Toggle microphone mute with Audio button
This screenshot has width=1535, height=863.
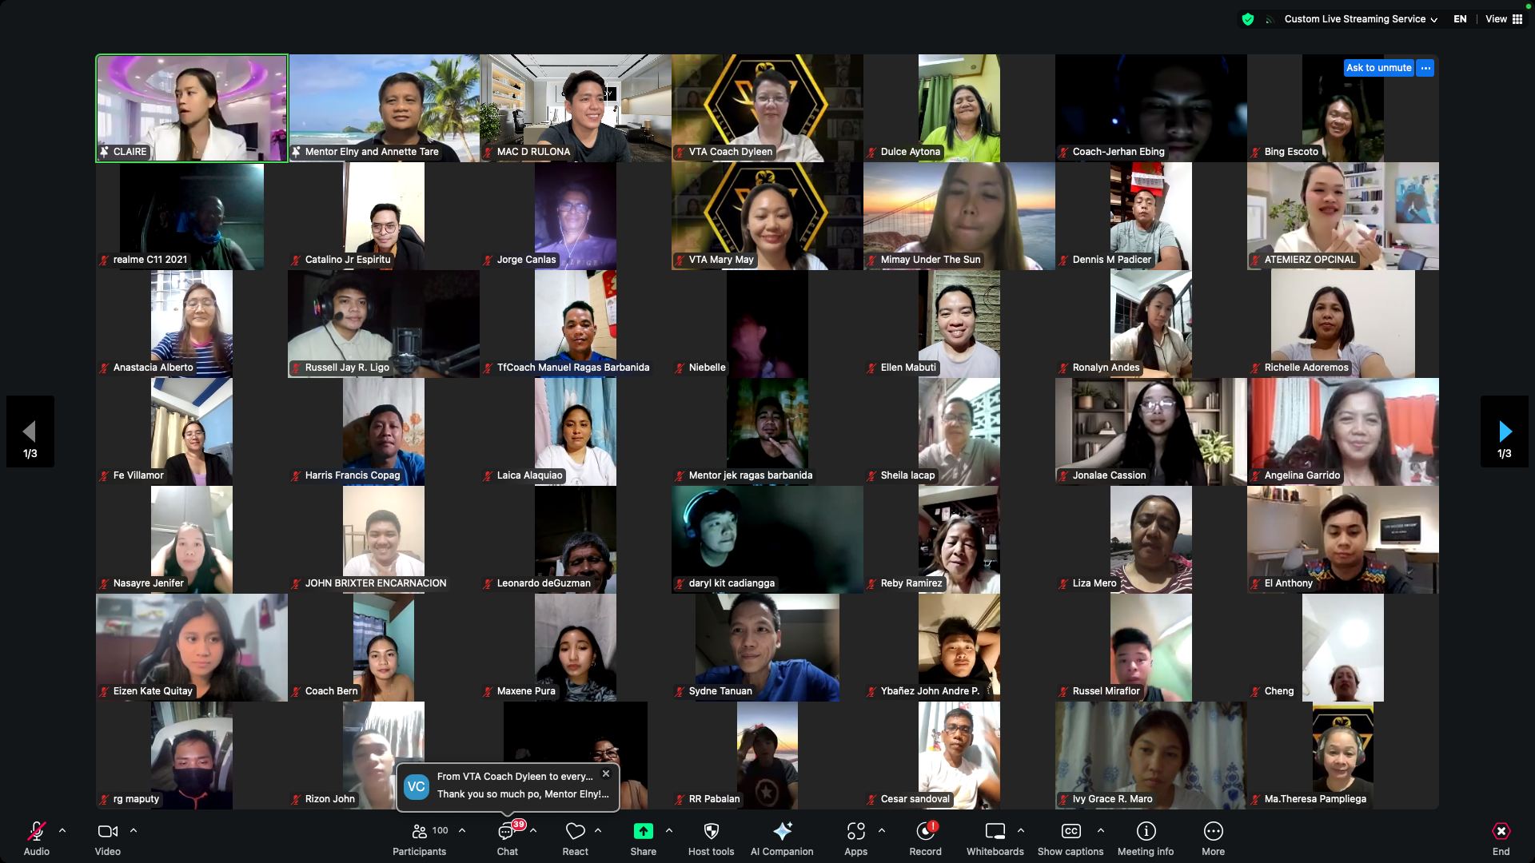(x=36, y=839)
